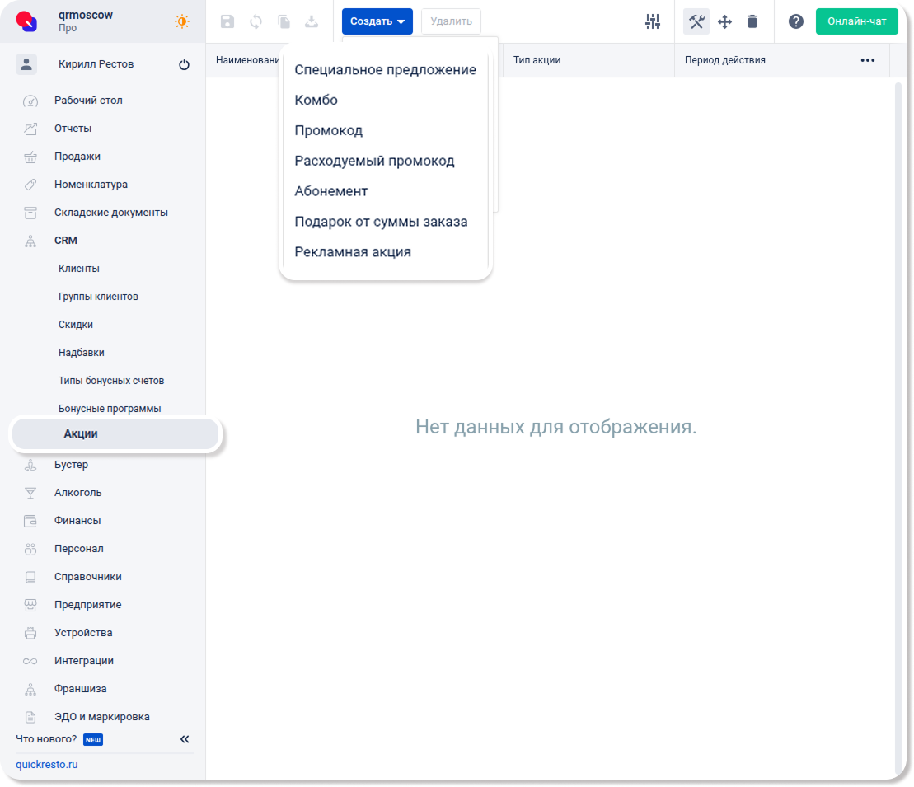Open Бонусные программы in the sidebar
The image size is (914, 787).
(x=110, y=409)
